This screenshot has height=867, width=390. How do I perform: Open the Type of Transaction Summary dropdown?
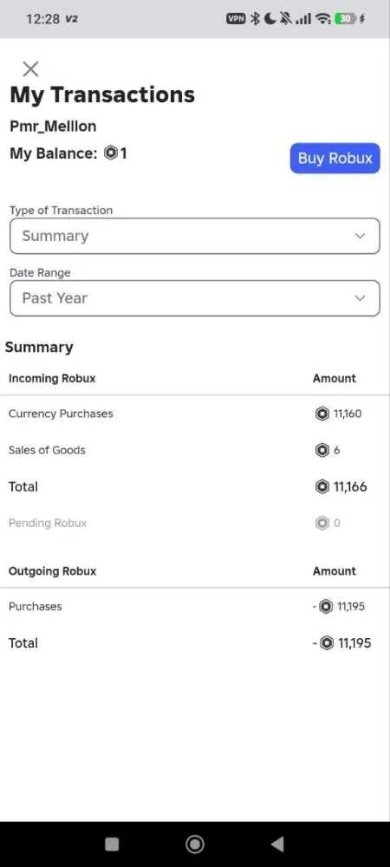coord(194,236)
